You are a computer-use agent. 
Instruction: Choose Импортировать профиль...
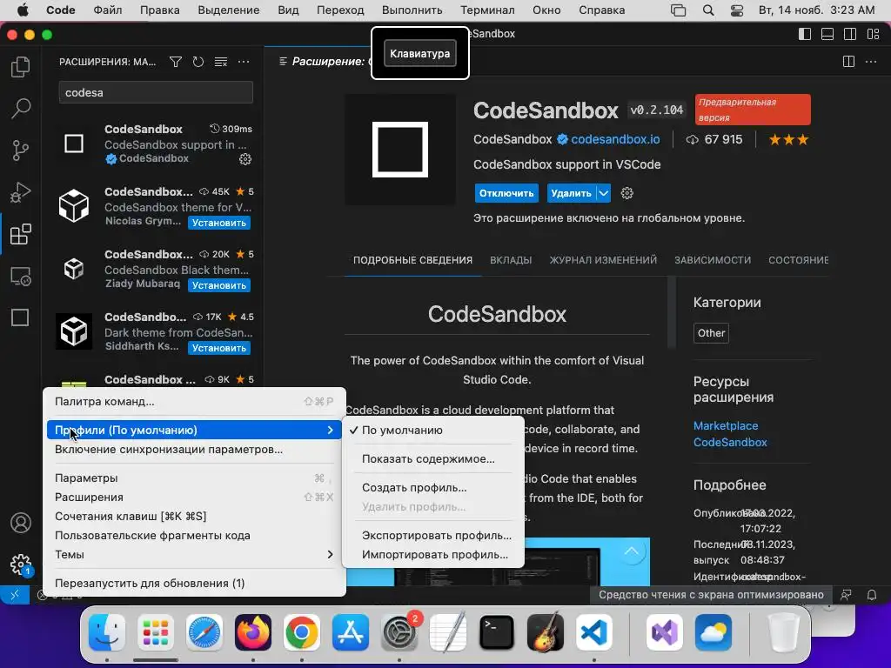tap(432, 555)
